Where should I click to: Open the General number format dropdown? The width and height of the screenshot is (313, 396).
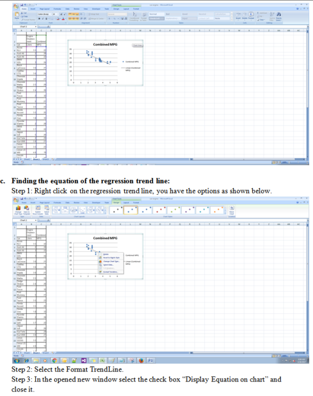tap(117, 14)
